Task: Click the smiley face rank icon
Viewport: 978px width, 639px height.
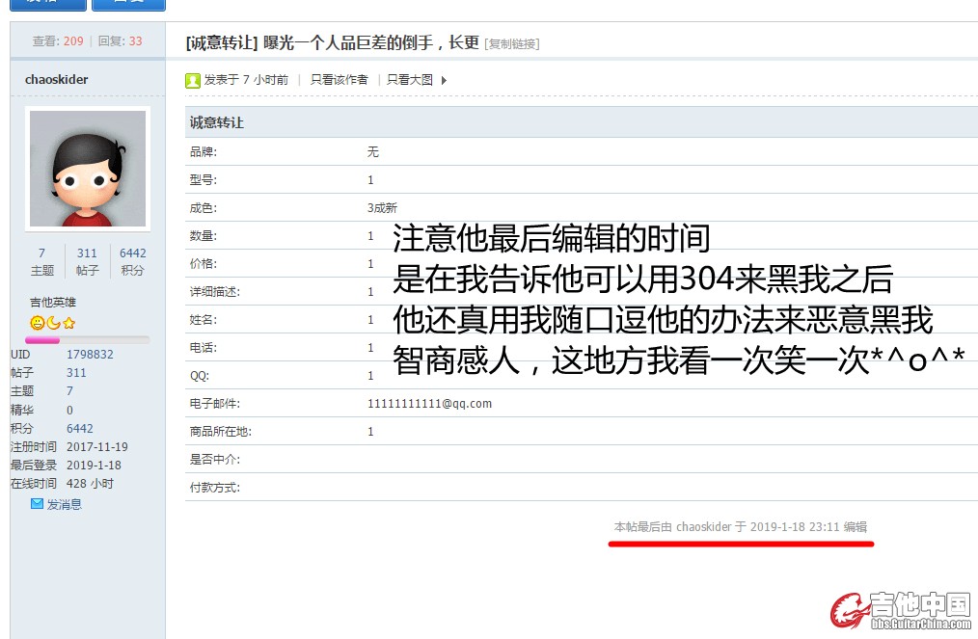Action: [x=38, y=323]
